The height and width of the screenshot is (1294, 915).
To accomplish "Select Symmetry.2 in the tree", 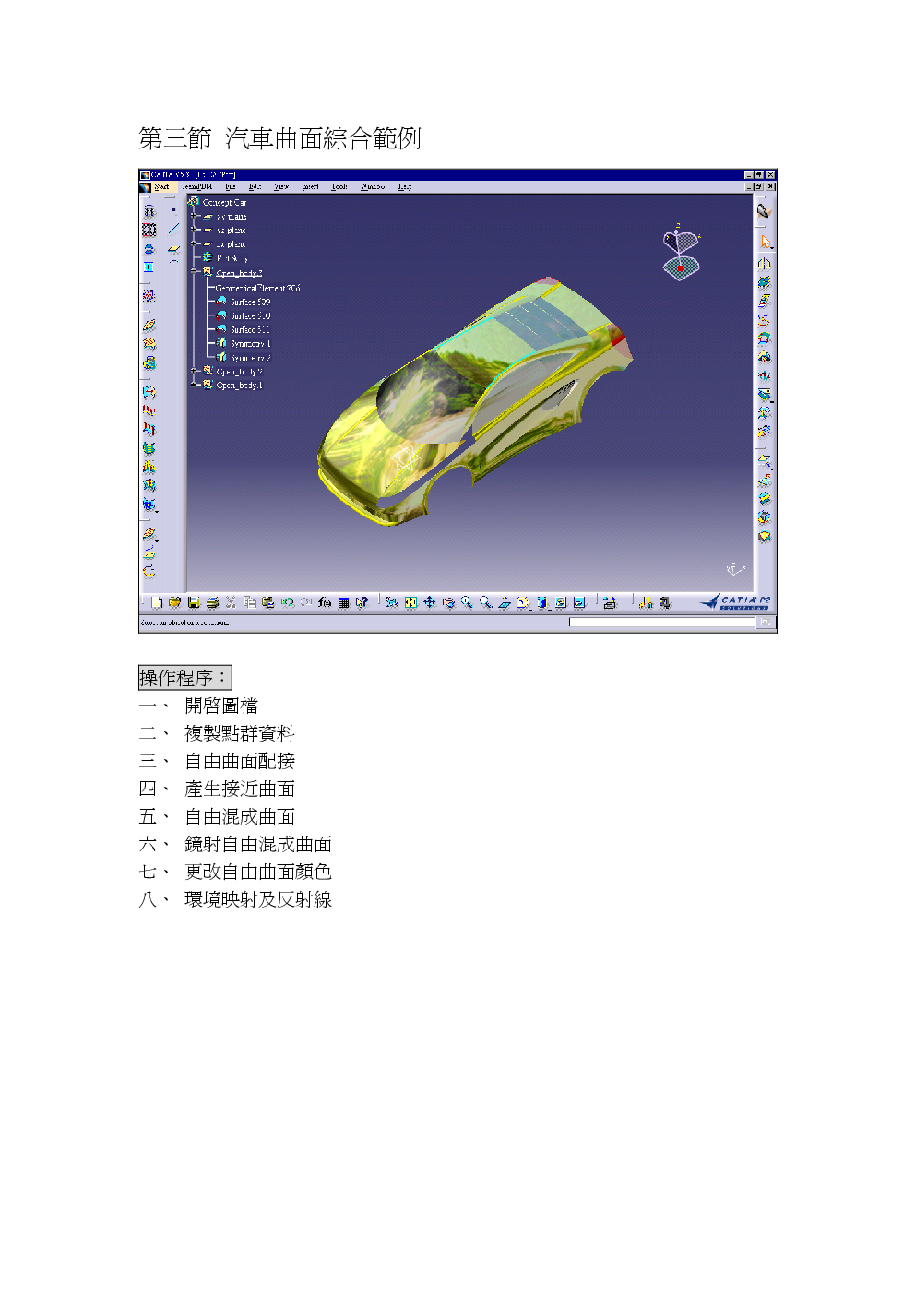I will (x=250, y=357).
